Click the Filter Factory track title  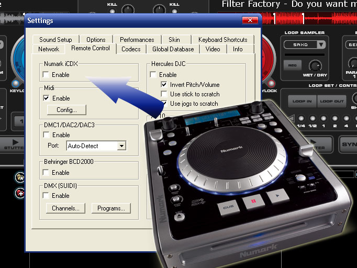coord(289,4)
